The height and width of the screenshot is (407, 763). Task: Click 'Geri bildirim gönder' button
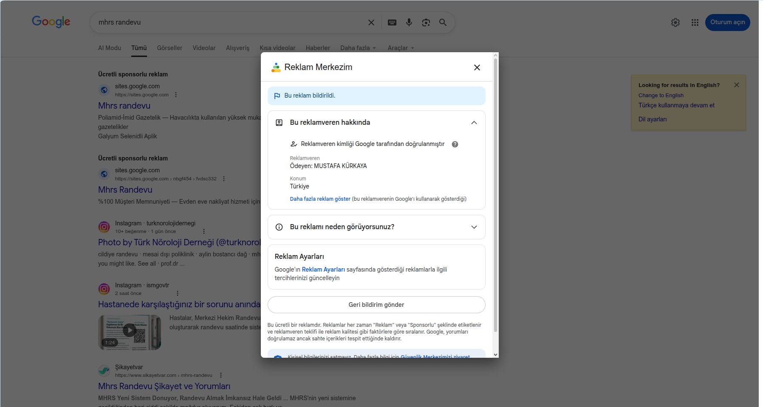click(x=376, y=305)
